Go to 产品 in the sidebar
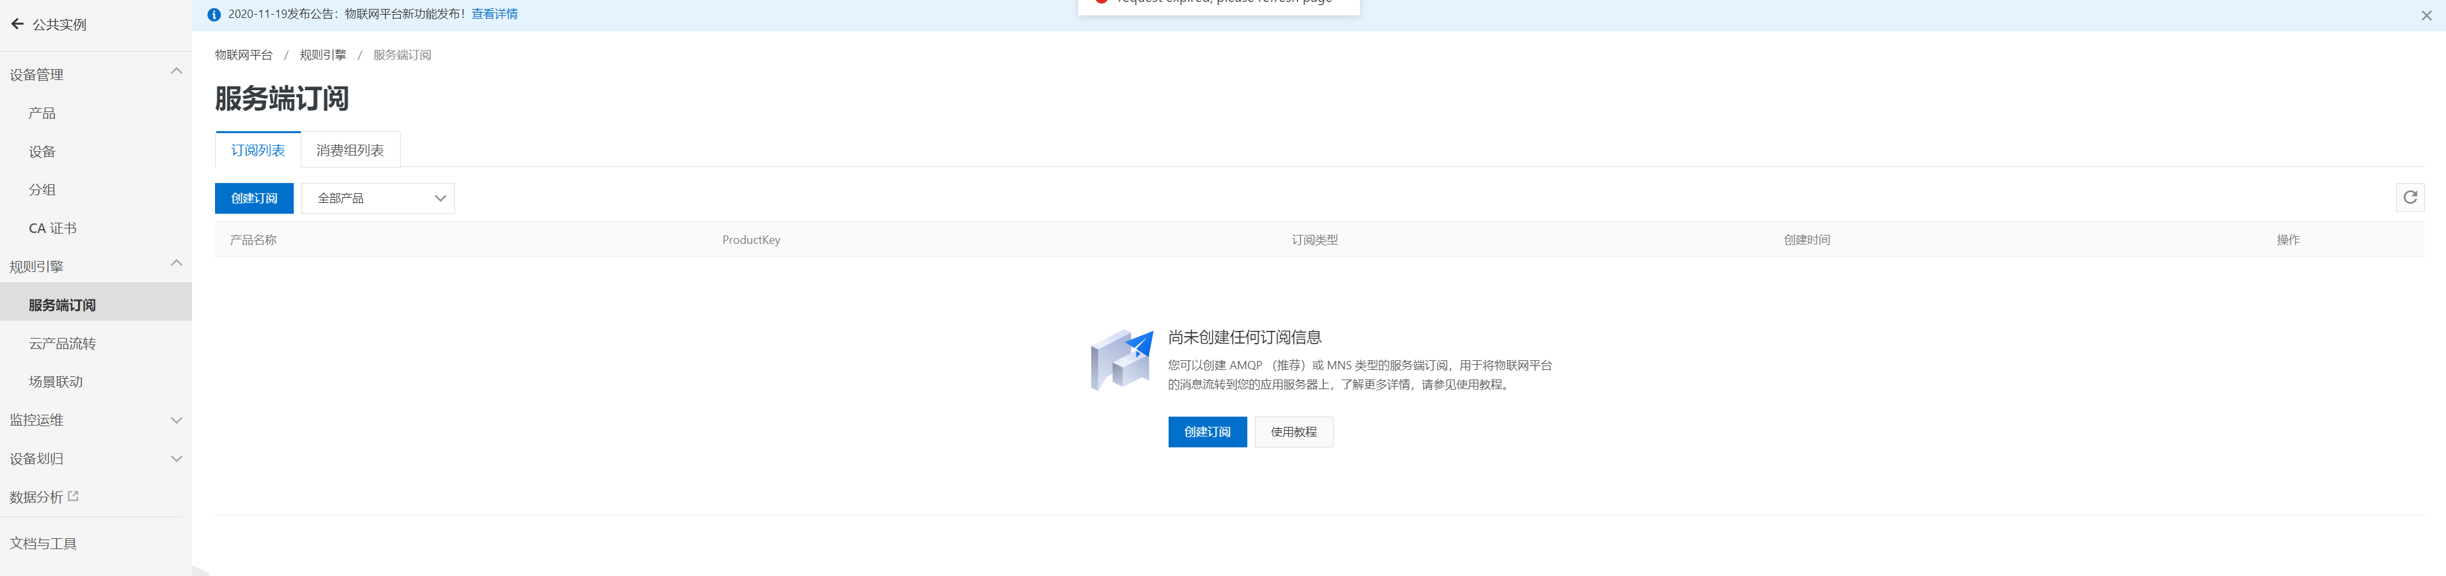The image size is (2446, 576). 42,113
